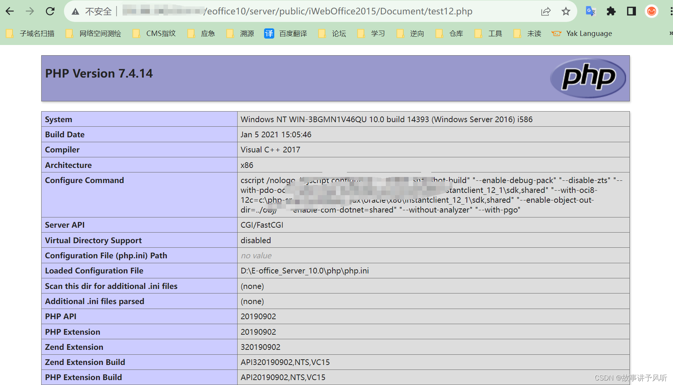
Task: Click the Architecture x86 value
Action: tap(247, 165)
